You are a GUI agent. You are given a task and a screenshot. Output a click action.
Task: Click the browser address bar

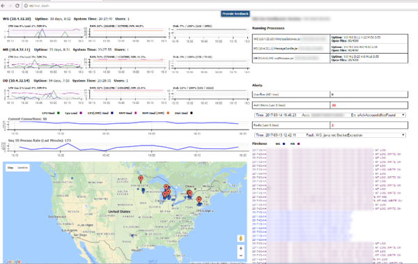click(213, 6)
